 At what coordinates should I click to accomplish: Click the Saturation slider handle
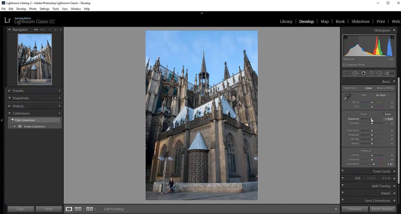point(374,164)
